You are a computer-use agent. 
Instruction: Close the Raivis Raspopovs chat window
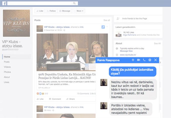156,60
